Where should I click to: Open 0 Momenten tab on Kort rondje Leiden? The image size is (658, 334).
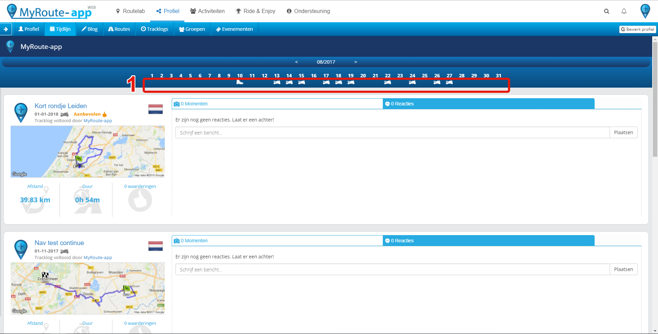click(x=277, y=104)
